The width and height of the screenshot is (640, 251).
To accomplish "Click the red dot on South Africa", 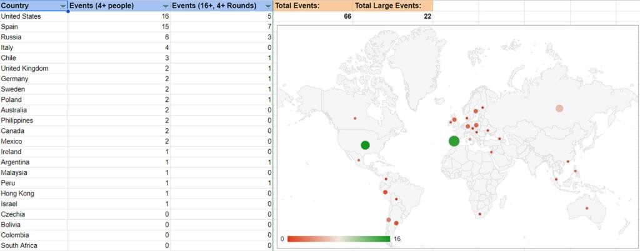I will 479,214.
